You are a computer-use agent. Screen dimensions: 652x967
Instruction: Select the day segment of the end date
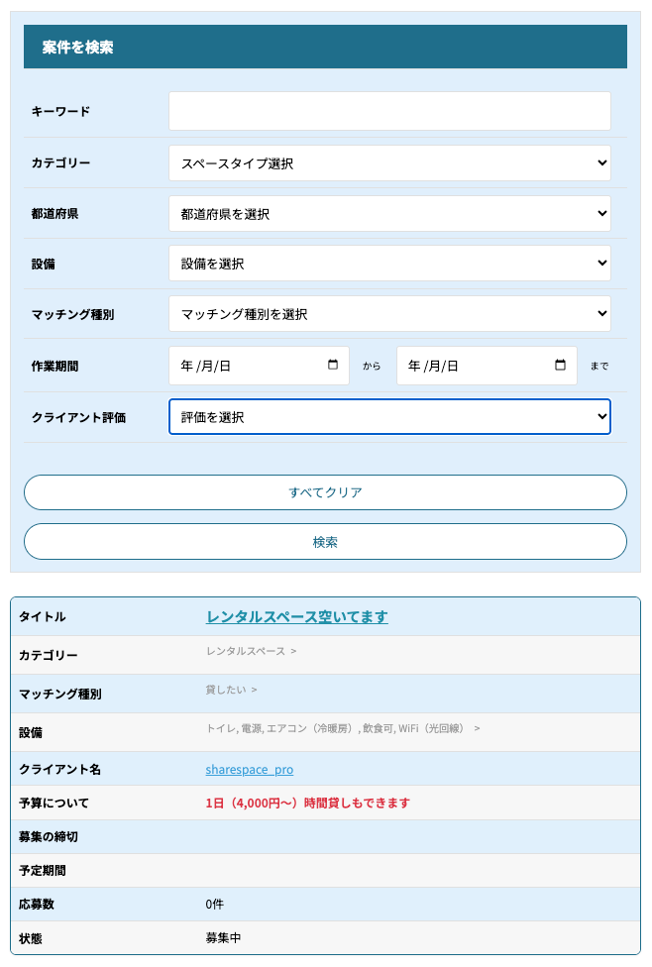pyautogui.click(x=452, y=366)
